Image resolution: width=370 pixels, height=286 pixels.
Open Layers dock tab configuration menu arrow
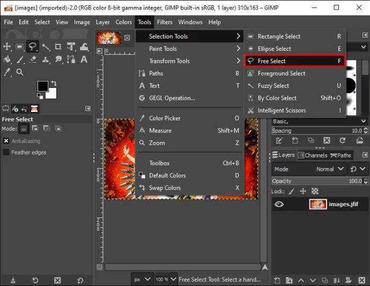(365, 155)
